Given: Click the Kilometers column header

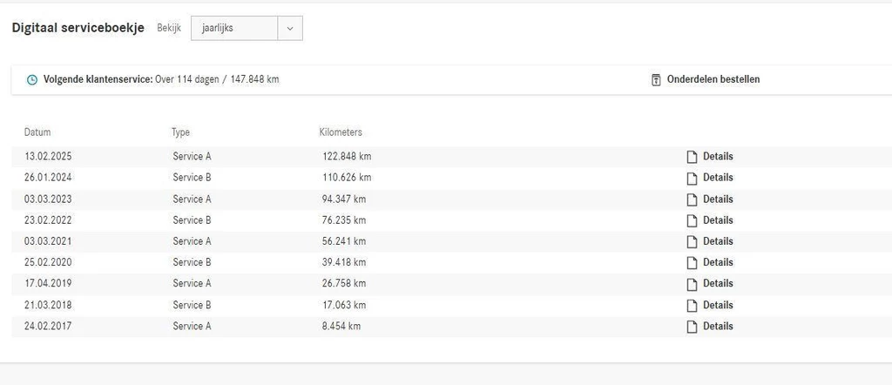Looking at the screenshot, I should point(341,132).
